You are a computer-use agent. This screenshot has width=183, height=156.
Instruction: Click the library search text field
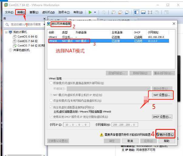[x=26, y=24]
